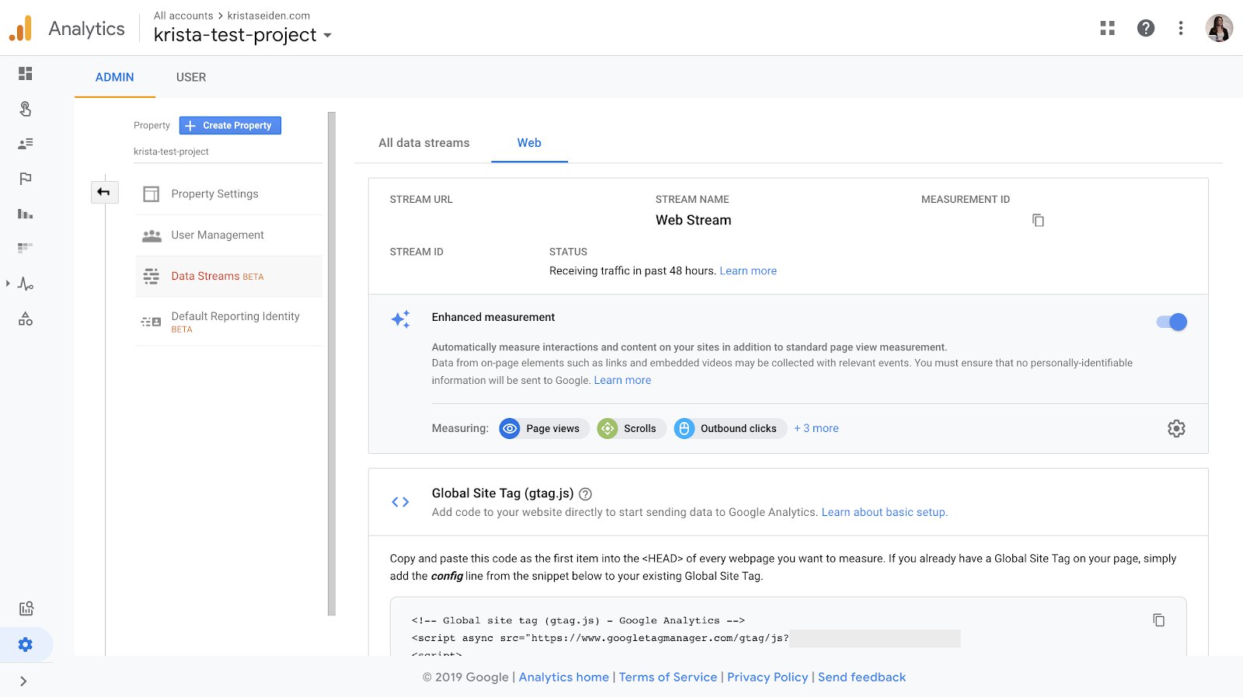Screen dimensions: 1243x697
Task: Click the Default Reporting Identity icon
Action: point(151,322)
